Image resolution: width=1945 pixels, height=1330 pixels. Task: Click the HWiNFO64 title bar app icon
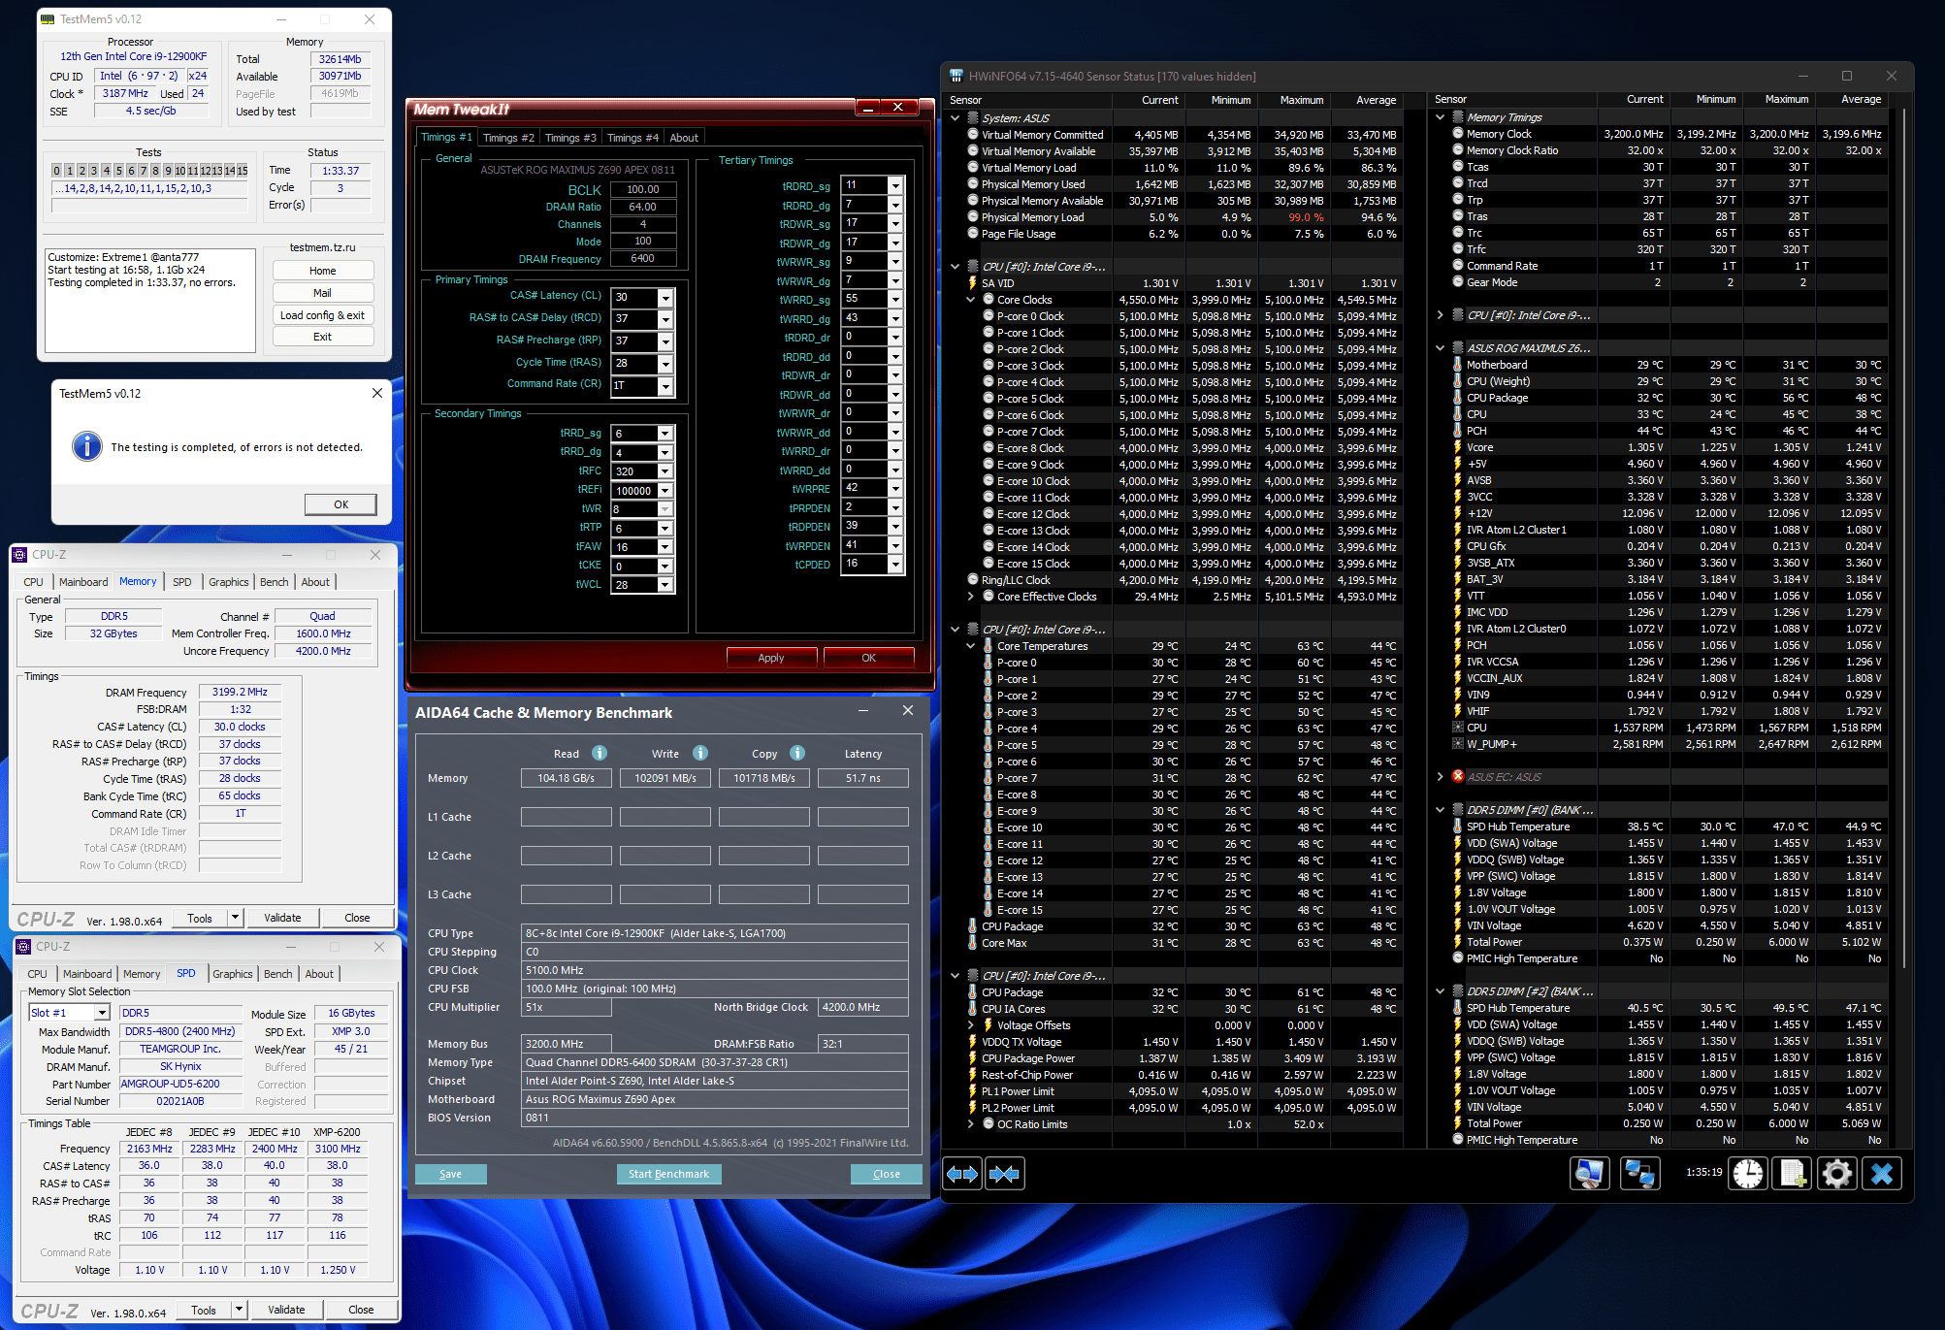956,76
